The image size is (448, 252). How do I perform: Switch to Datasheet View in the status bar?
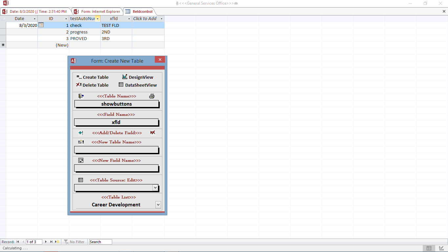(429, 248)
